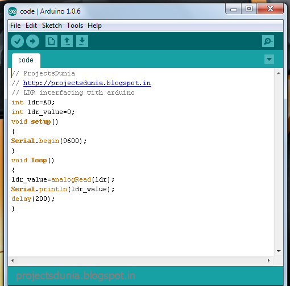Create a new sketch file
The width and height of the screenshot is (290, 286).
pos(51,41)
